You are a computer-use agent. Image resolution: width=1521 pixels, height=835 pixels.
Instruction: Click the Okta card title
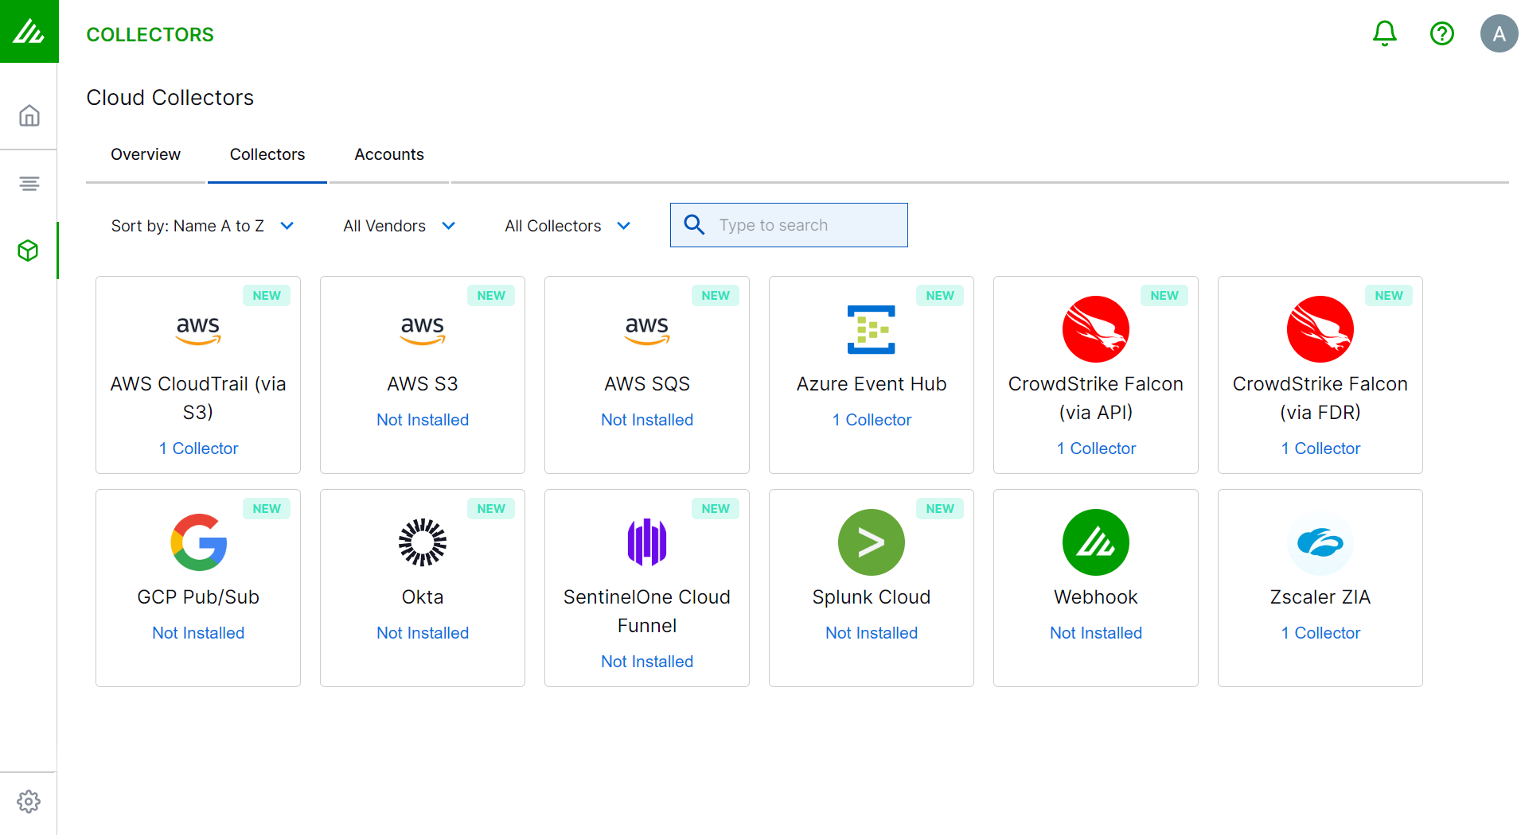coord(423,597)
